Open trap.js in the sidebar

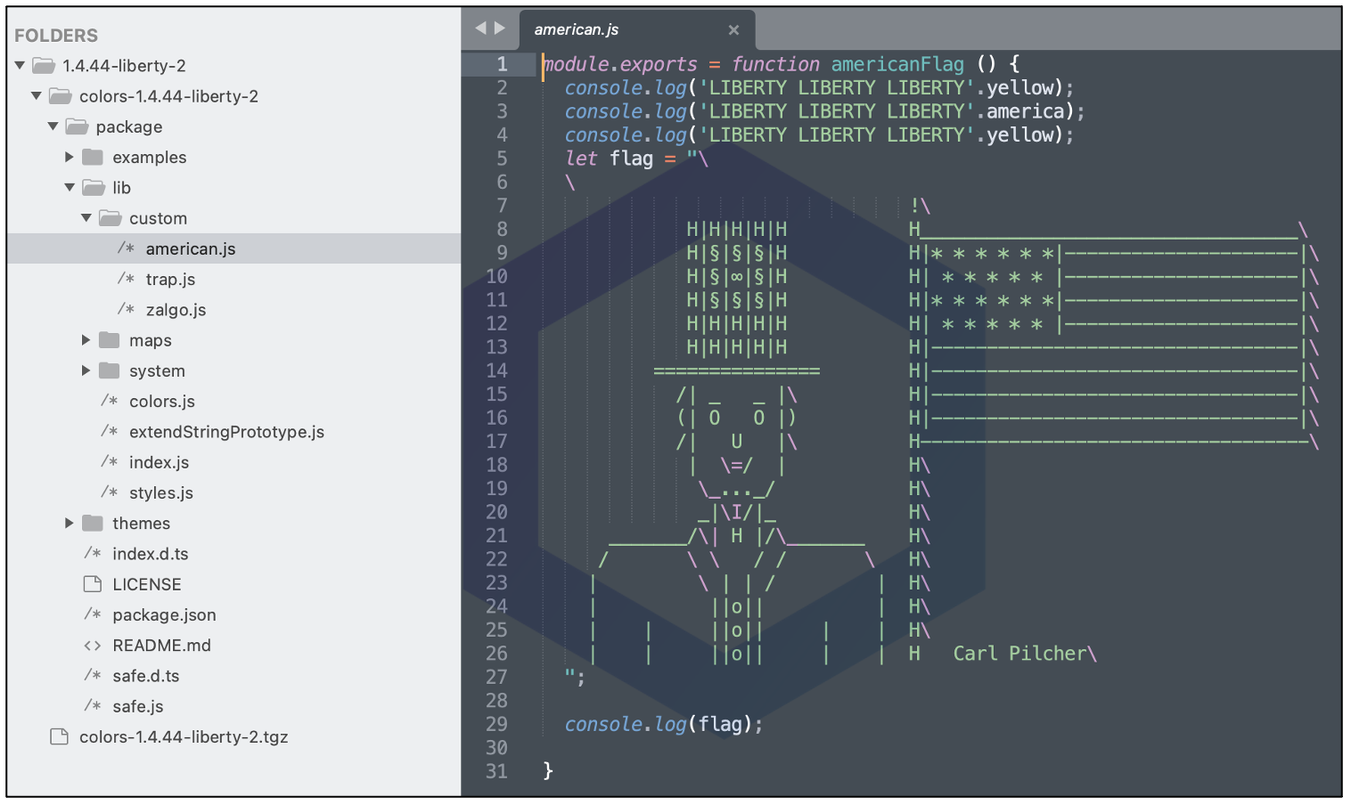(x=170, y=280)
